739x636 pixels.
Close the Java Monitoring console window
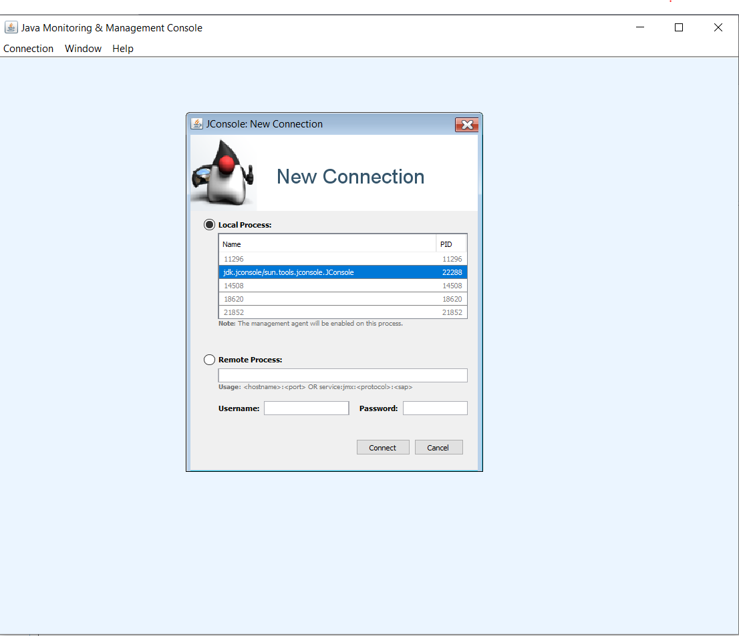point(718,27)
